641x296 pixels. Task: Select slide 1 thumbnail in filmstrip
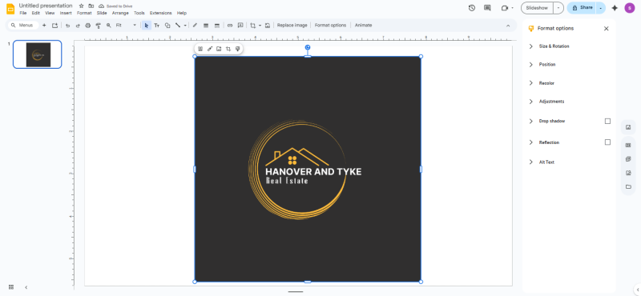[x=38, y=54]
